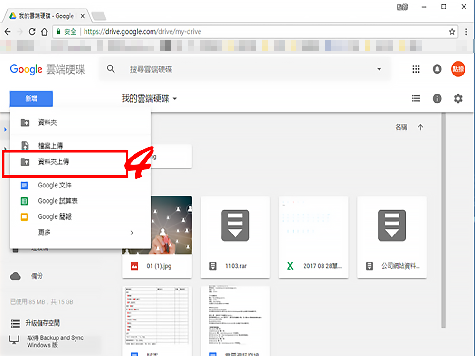Switch to list view layout
The image size is (475, 356).
click(x=416, y=98)
